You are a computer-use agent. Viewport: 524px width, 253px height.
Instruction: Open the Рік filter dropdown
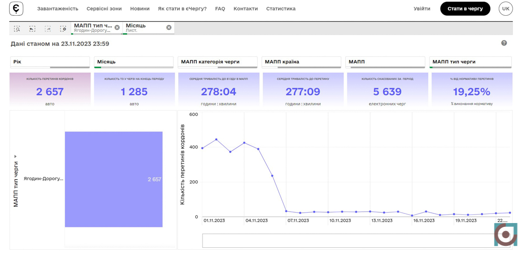coord(50,62)
